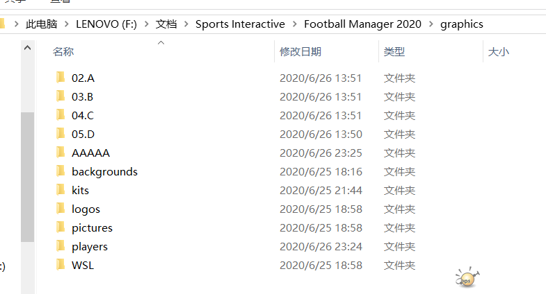Image resolution: width=546 pixels, height=294 pixels.
Task: Click the name pictures
Action: (92, 228)
